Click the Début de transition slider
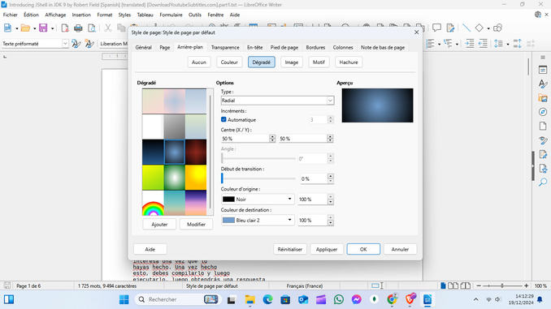 pos(258,178)
